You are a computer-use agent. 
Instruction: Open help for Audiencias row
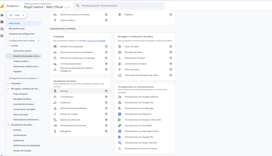pyautogui.click(x=106, y=102)
